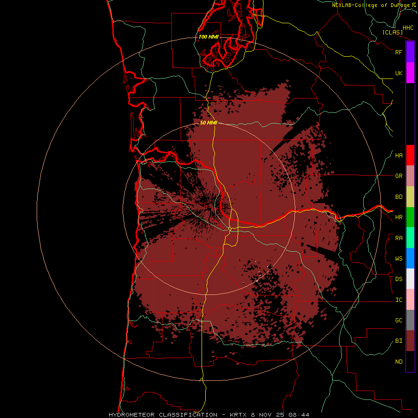Click the RF legend label
The height and width of the screenshot is (418, 418).
point(398,52)
